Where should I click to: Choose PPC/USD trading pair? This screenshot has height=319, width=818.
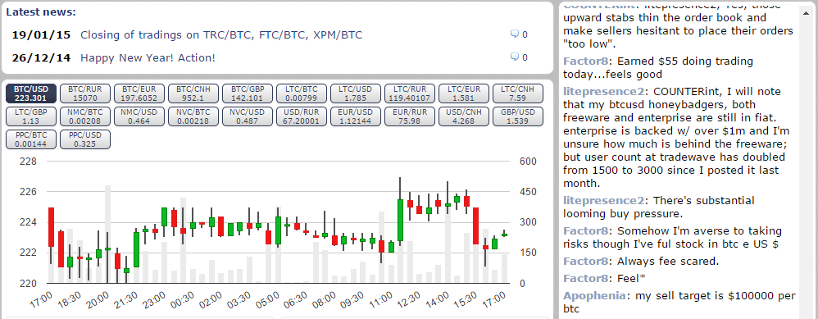coord(85,139)
